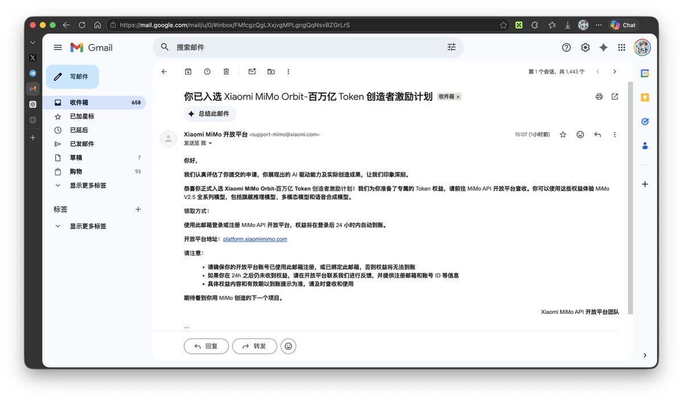
Task: Open more actions menu in email toolbar
Action: pyautogui.click(x=289, y=72)
